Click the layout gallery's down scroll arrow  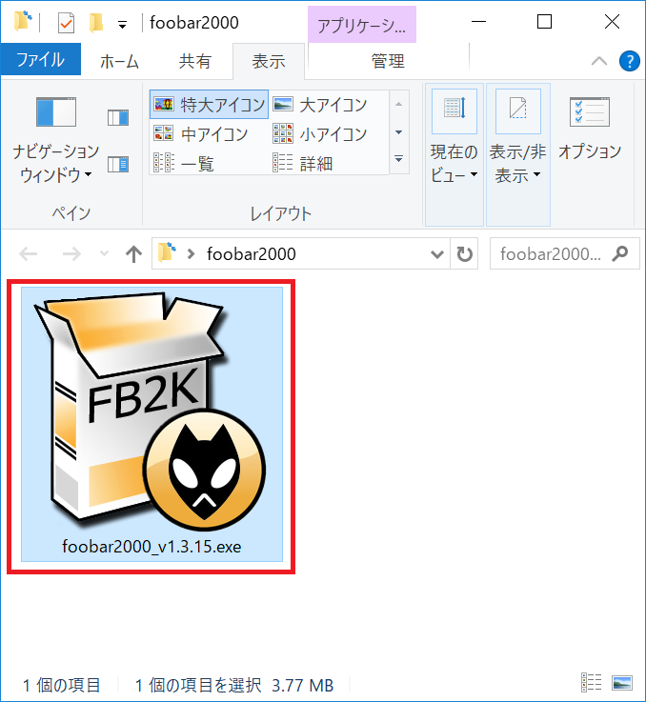tap(398, 132)
